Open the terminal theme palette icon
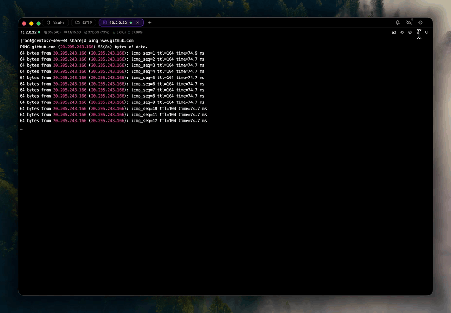451x313 pixels. (410, 32)
